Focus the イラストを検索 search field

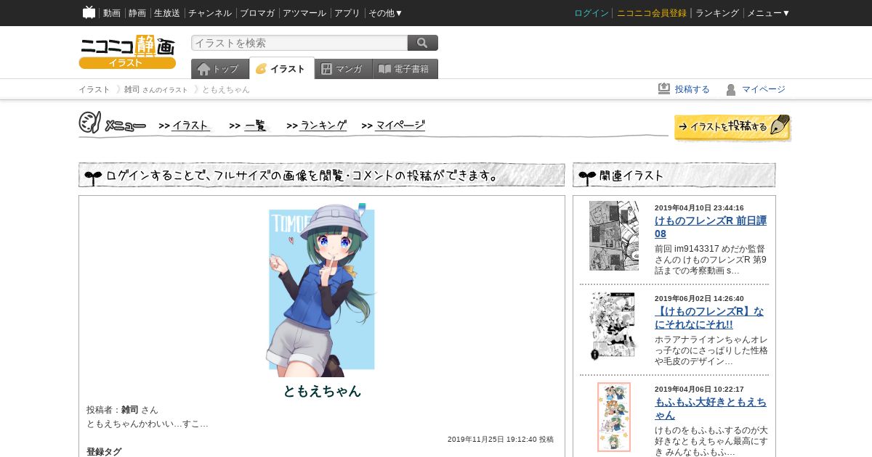pos(299,43)
